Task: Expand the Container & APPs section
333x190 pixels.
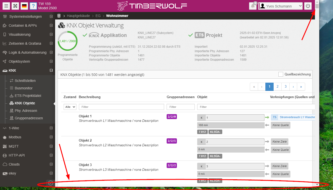Action: (51, 25)
